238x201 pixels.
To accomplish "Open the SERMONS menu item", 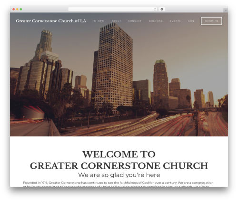I will pos(156,21).
